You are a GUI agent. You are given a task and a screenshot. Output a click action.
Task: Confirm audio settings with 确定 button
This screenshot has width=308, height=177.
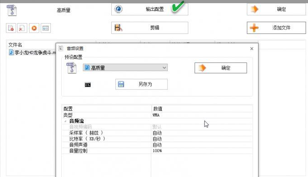[221, 68]
